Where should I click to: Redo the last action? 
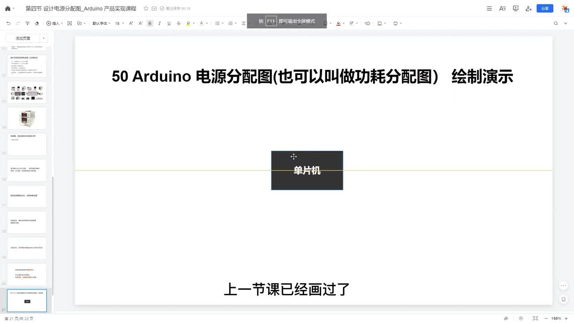(17, 23)
